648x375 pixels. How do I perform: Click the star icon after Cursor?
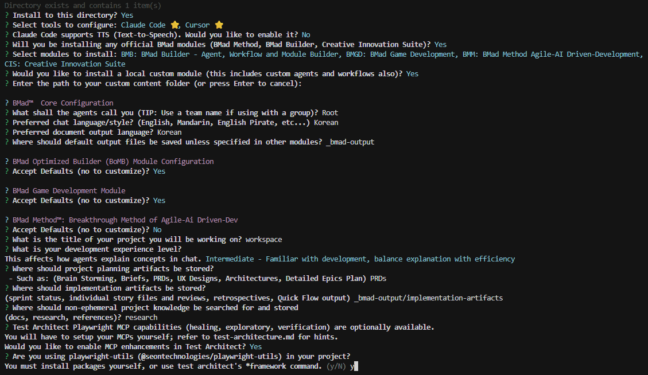point(219,25)
